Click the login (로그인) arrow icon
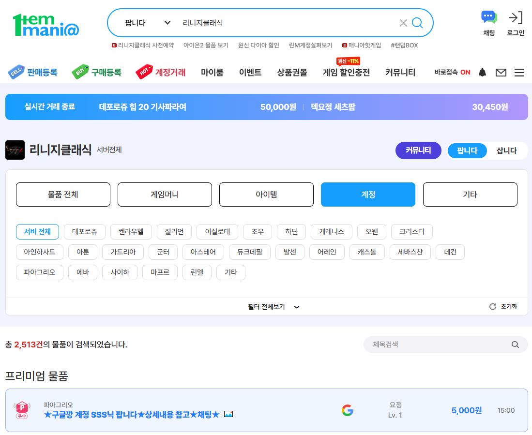This screenshot has width=532, height=435. pyautogui.click(x=516, y=17)
